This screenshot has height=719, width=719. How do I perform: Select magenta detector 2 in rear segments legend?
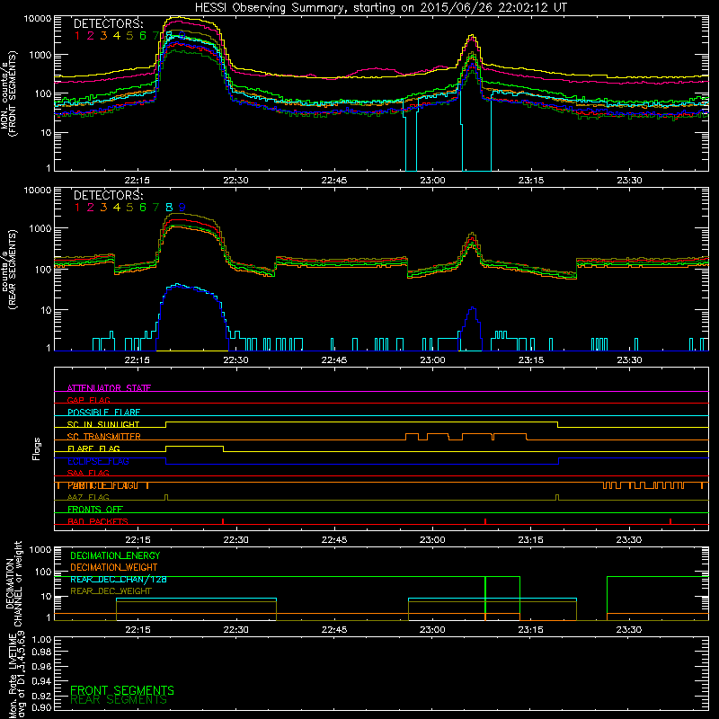[x=91, y=208]
